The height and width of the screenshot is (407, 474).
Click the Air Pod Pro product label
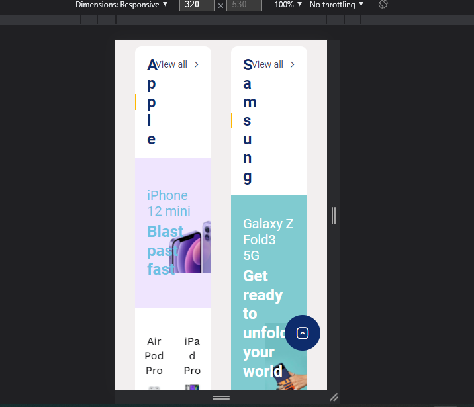point(154,356)
